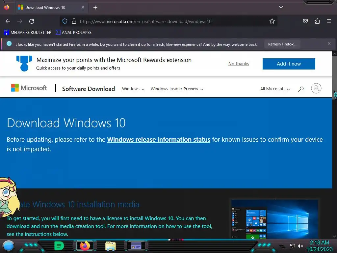Save page to Pocket
The width and height of the screenshot is (337, 253).
click(x=305, y=21)
